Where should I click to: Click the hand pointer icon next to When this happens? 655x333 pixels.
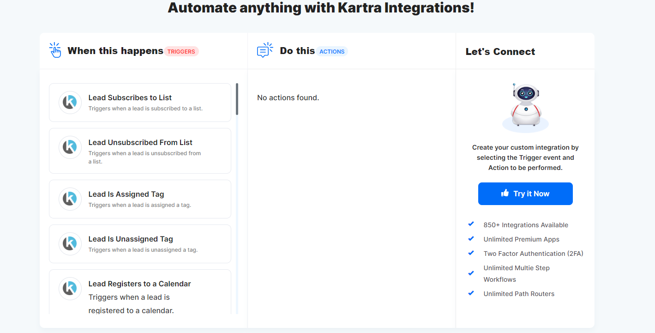(55, 50)
